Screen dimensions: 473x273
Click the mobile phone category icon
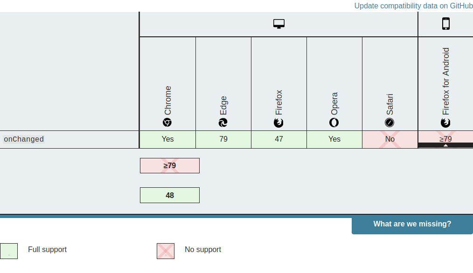pyautogui.click(x=445, y=23)
